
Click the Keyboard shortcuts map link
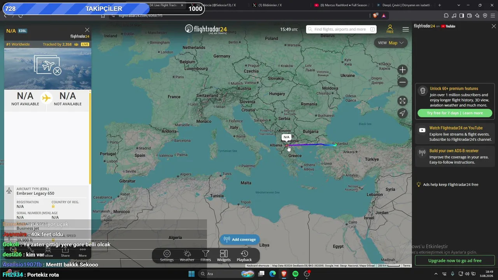258,266
